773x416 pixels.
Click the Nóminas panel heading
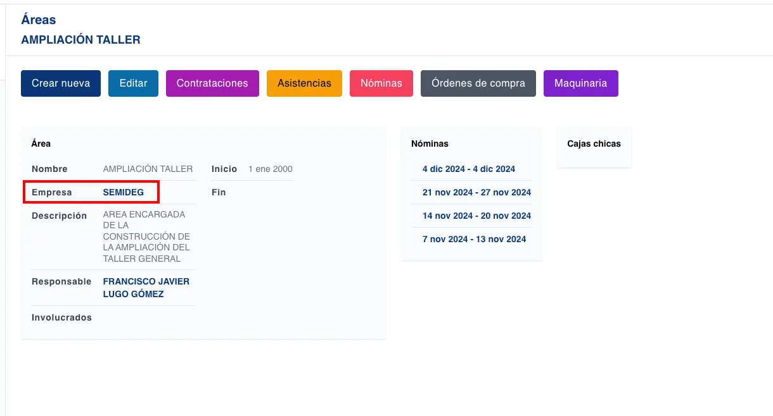[430, 144]
